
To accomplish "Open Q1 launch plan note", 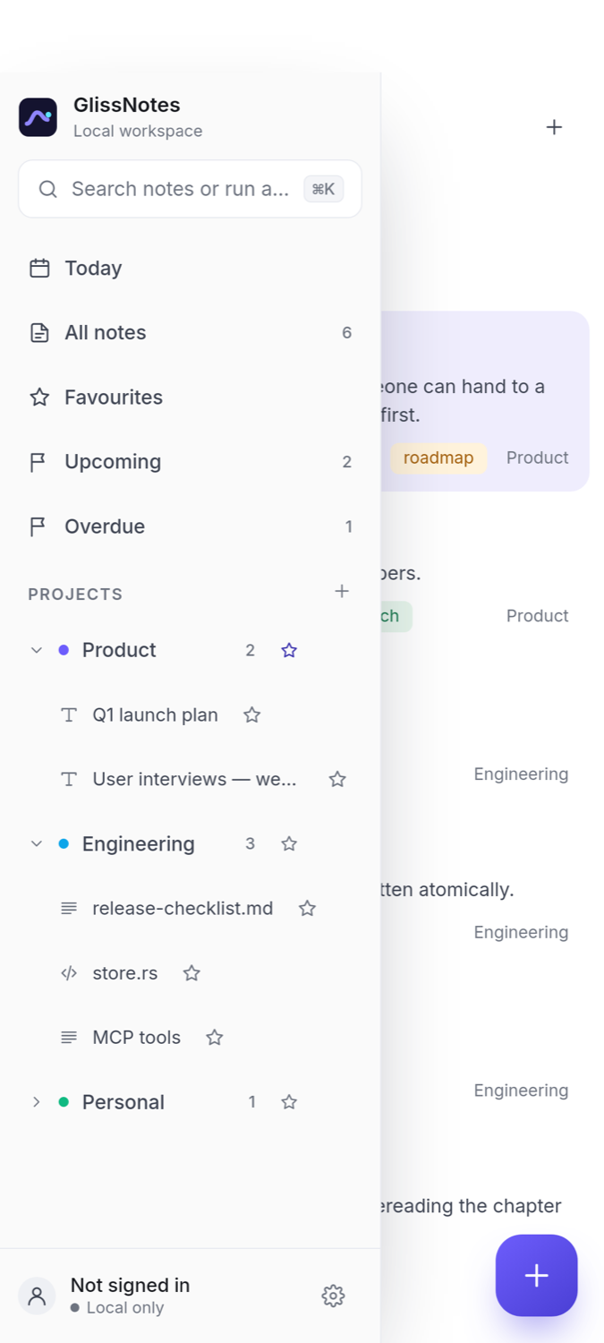I will point(155,714).
